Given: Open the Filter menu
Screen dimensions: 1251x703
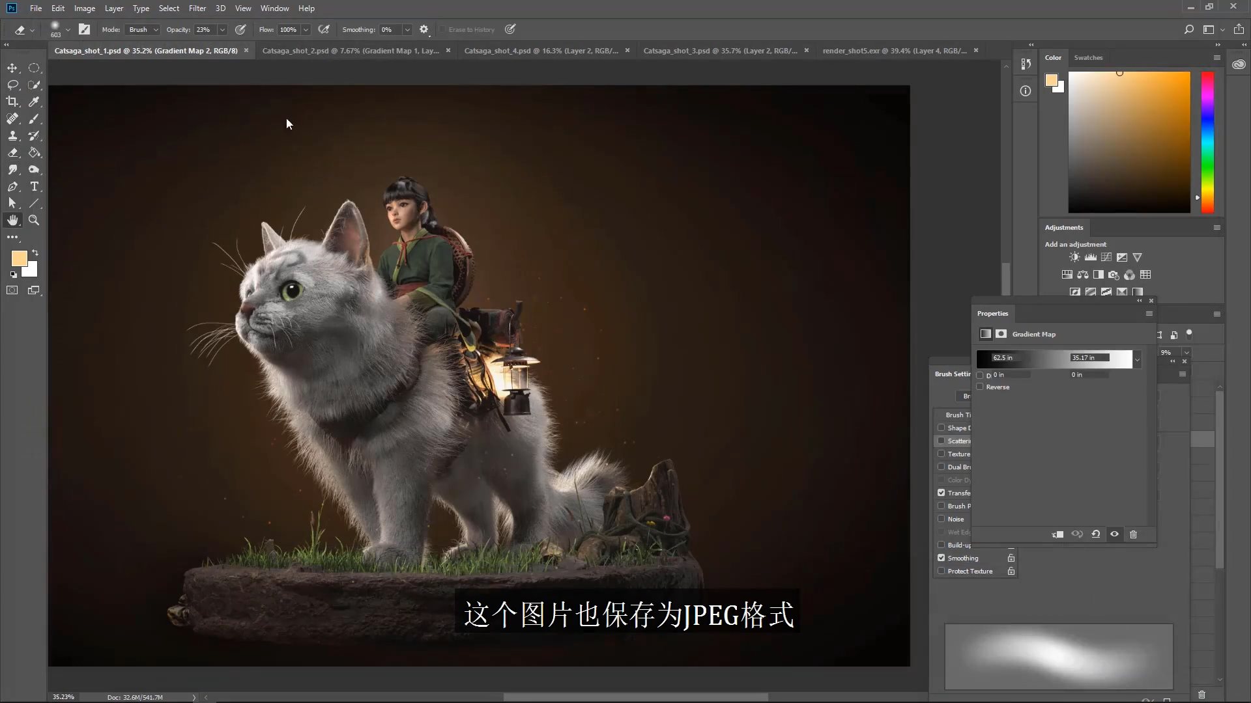Looking at the screenshot, I should [x=197, y=8].
